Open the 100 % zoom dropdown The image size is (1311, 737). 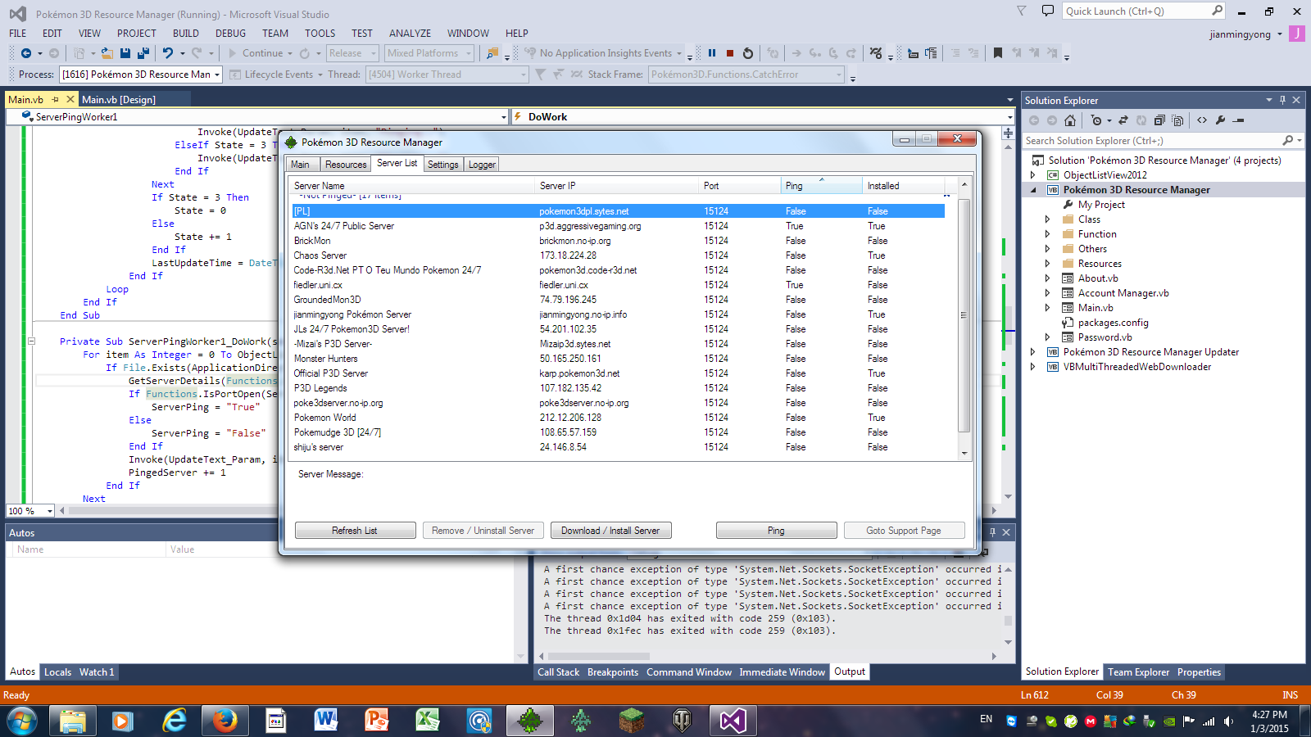pyautogui.click(x=50, y=511)
